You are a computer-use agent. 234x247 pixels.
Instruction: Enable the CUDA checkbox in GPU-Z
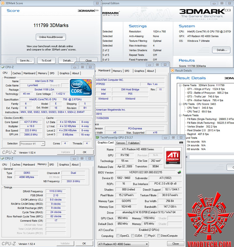tap(133, 236)
